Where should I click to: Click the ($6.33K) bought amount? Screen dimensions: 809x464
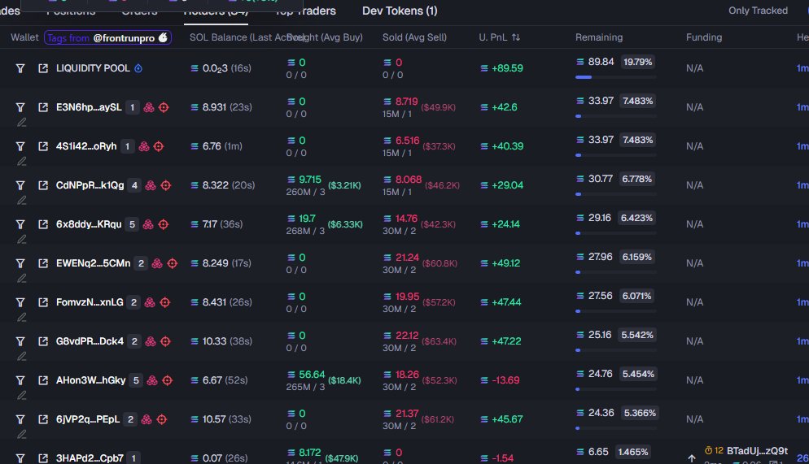coord(345,224)
